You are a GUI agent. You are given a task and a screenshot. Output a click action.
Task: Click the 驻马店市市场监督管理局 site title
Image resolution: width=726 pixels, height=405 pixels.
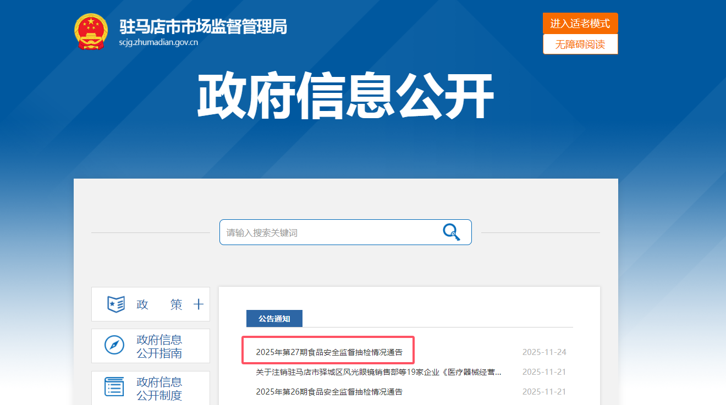[204, 26]
